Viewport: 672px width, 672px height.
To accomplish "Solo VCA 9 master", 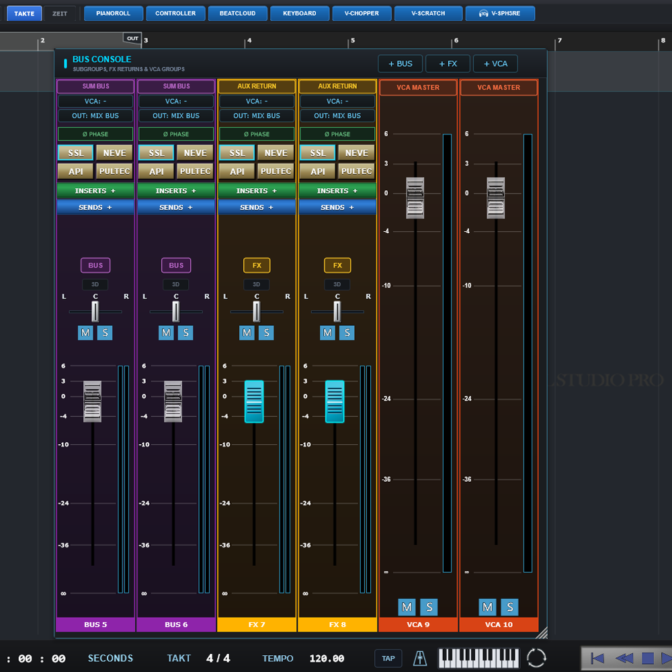I will point(429,607).
